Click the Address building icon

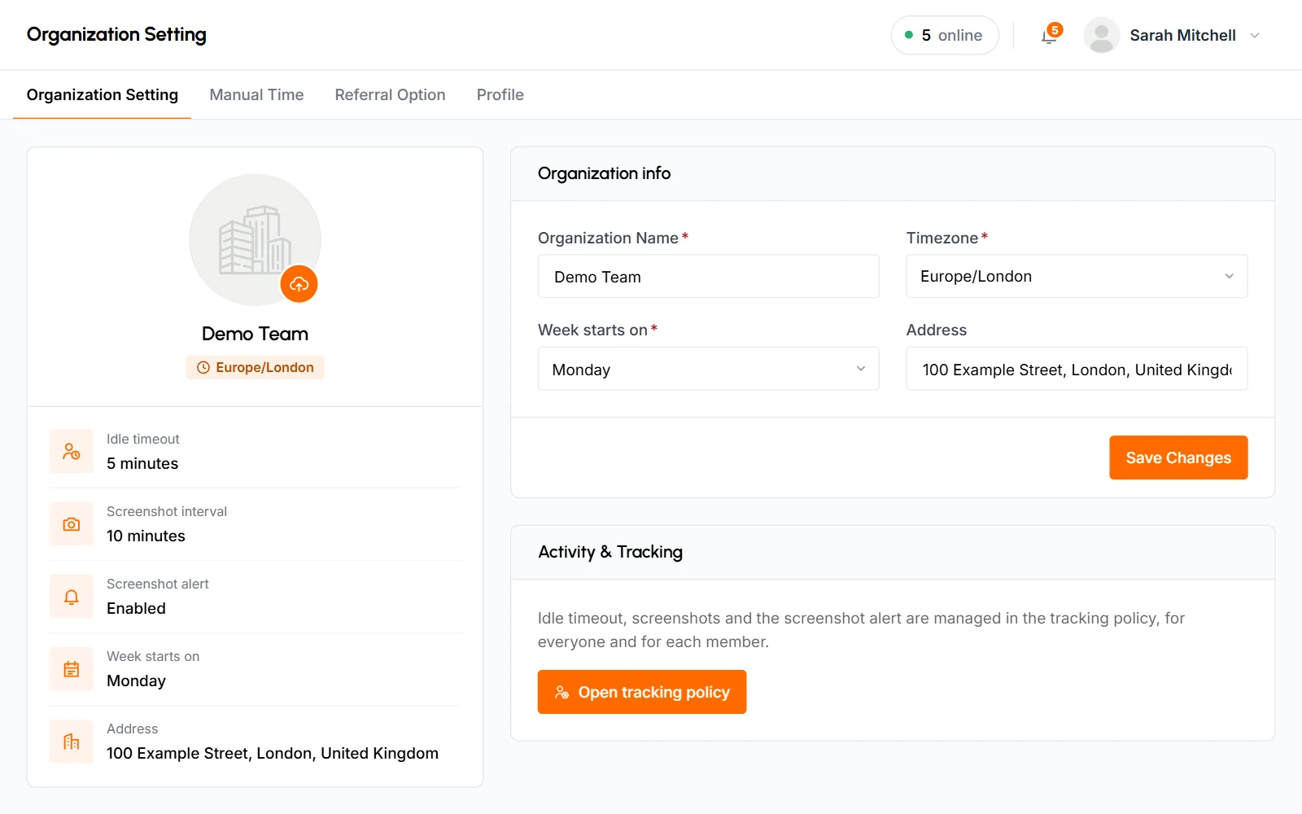pyautogui.click(x=72, y=741)
